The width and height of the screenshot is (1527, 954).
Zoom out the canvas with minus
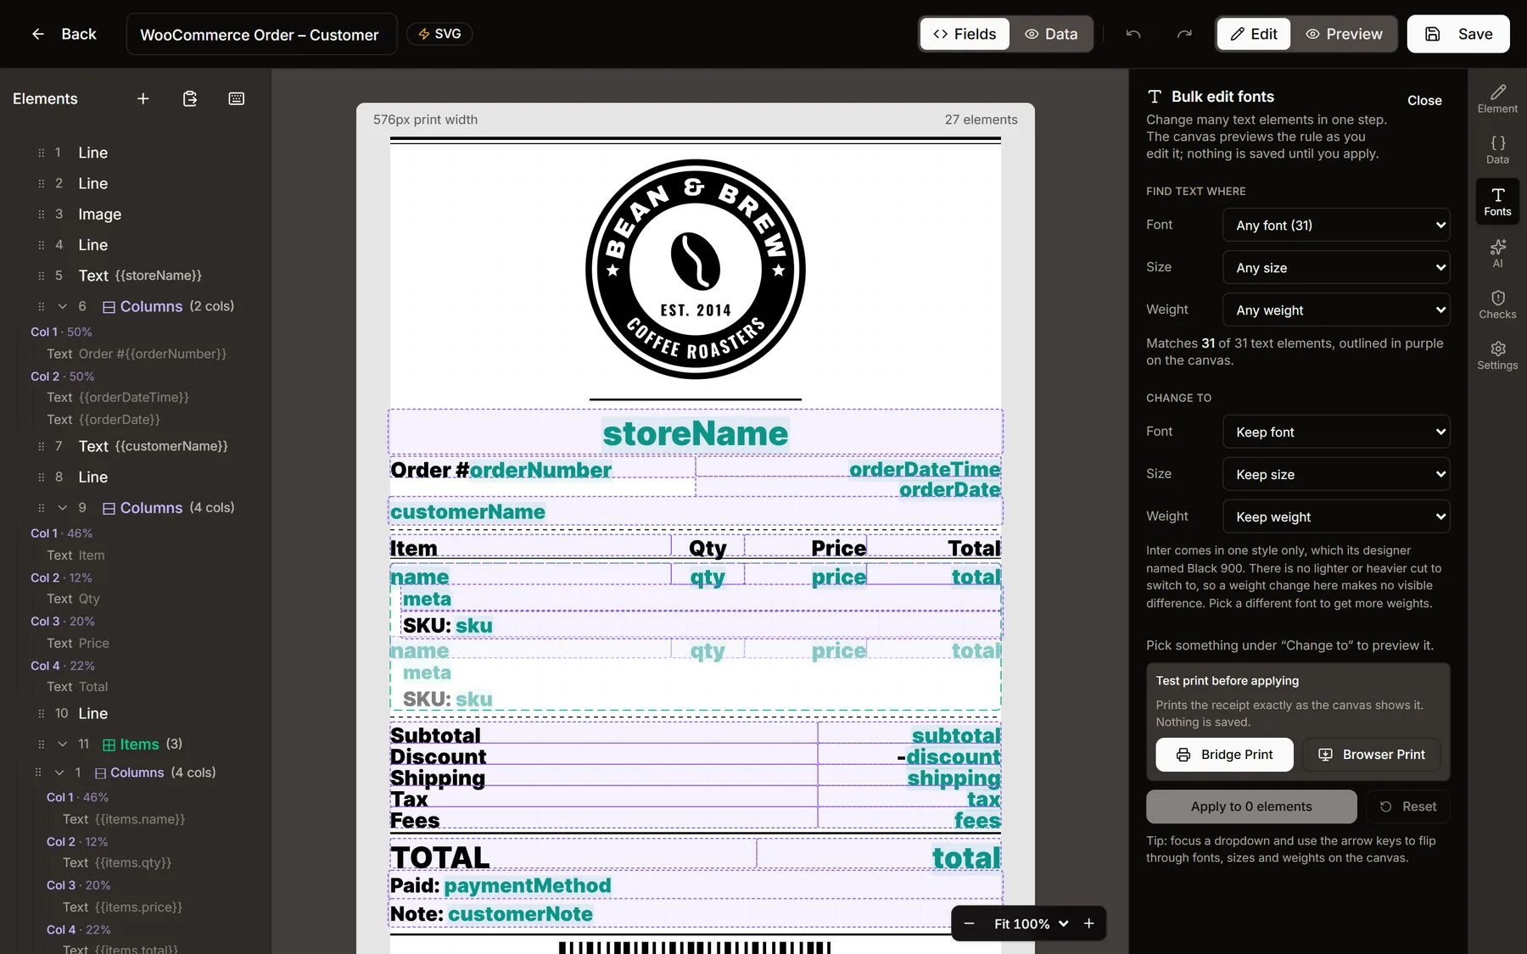(x=969, y=923)
